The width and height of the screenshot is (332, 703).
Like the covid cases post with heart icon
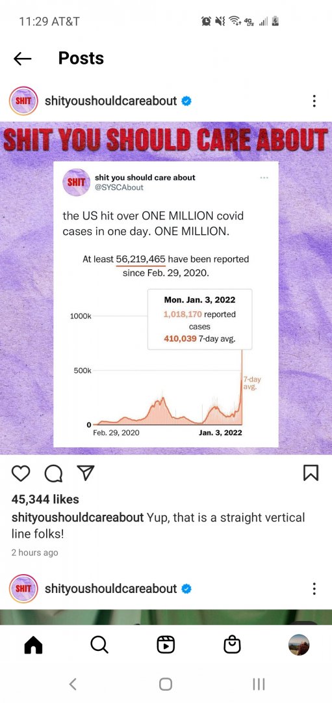point(21,473)
